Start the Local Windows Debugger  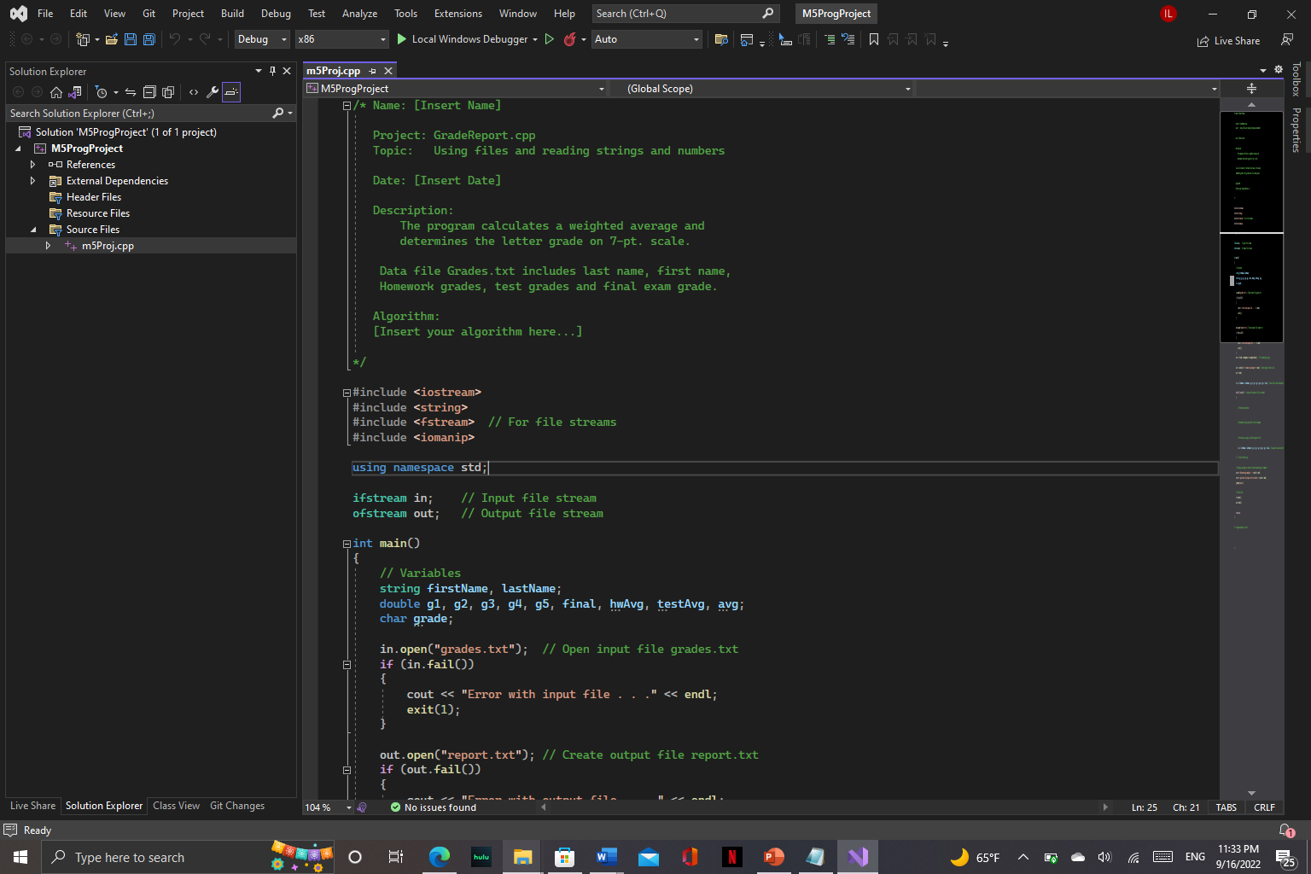(x=462, y=39)
